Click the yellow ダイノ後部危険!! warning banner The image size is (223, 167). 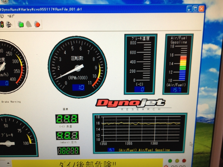click(87, 163)
